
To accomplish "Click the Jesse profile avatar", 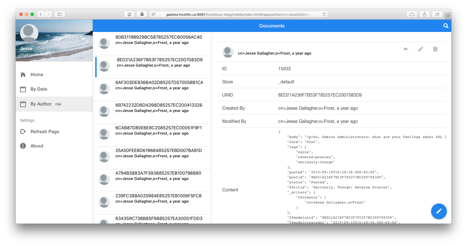I will coord(29,33).
